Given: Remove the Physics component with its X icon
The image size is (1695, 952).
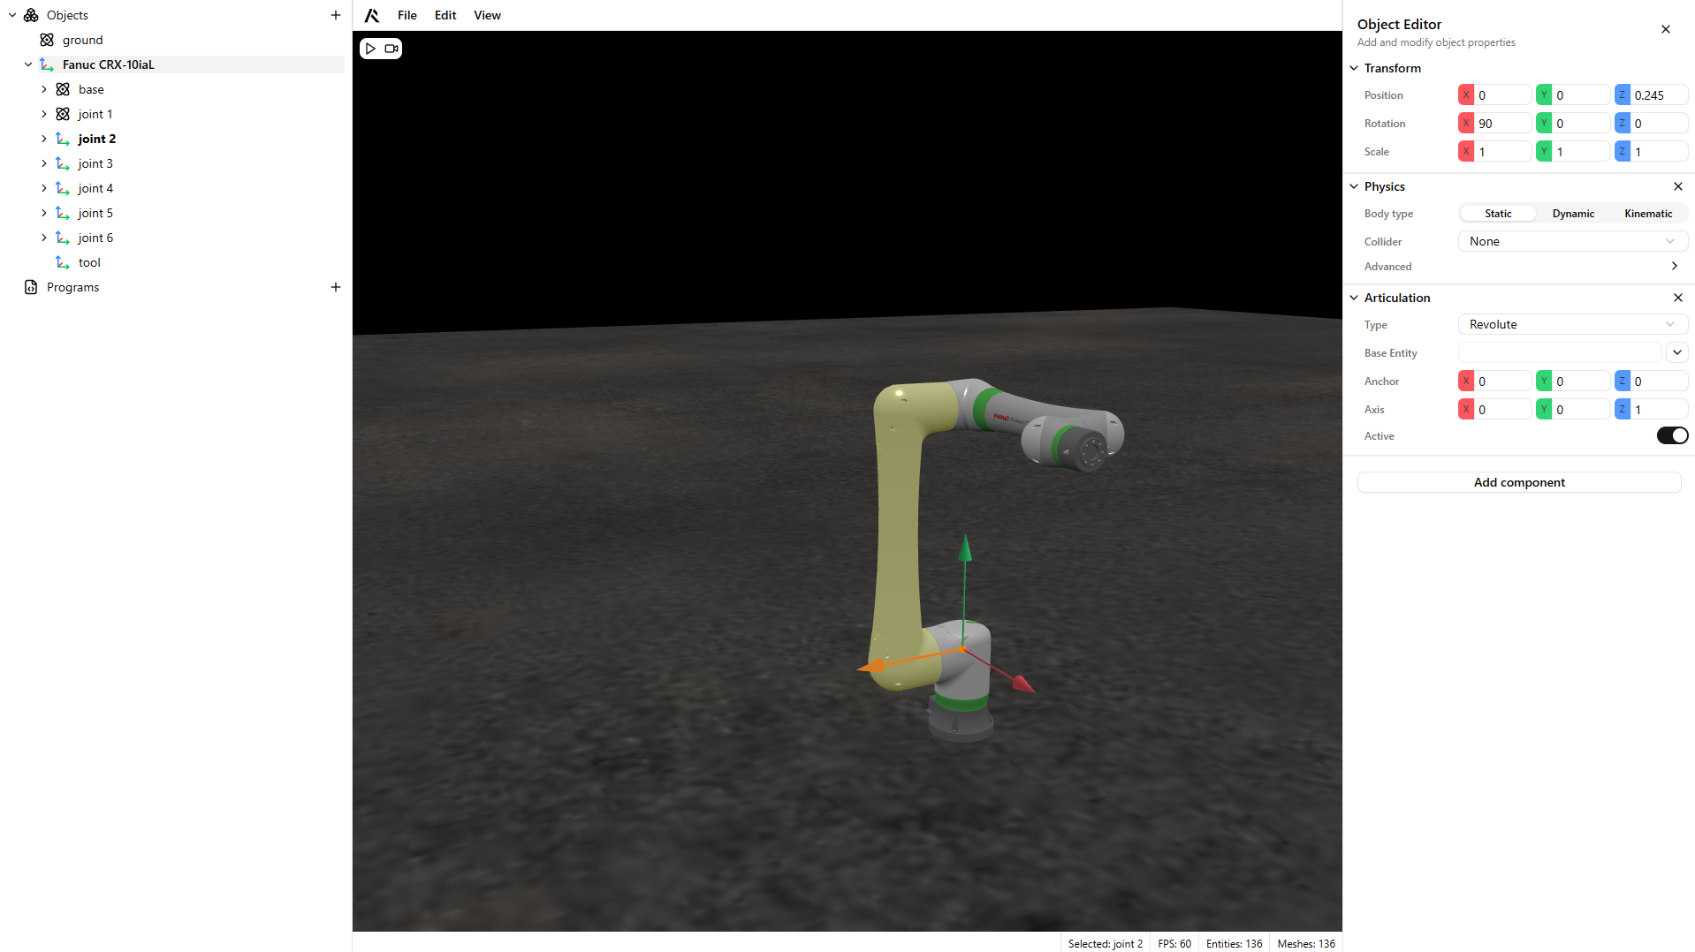Looking at the screenshot, I should point(1677,186).
